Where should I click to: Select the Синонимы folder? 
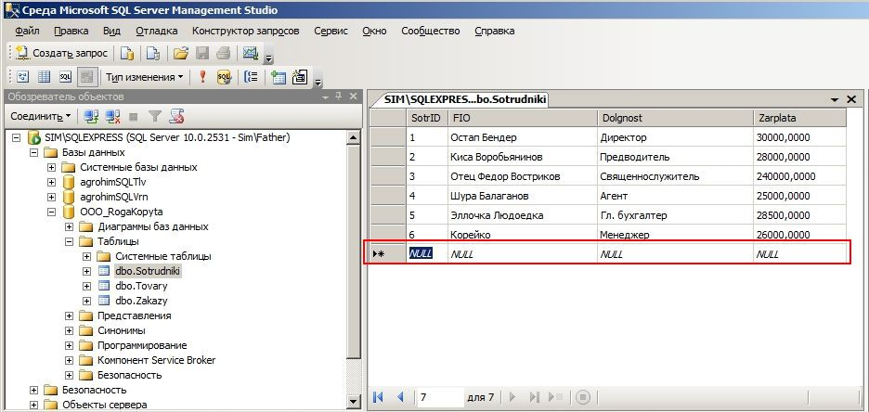pos(122,330)
